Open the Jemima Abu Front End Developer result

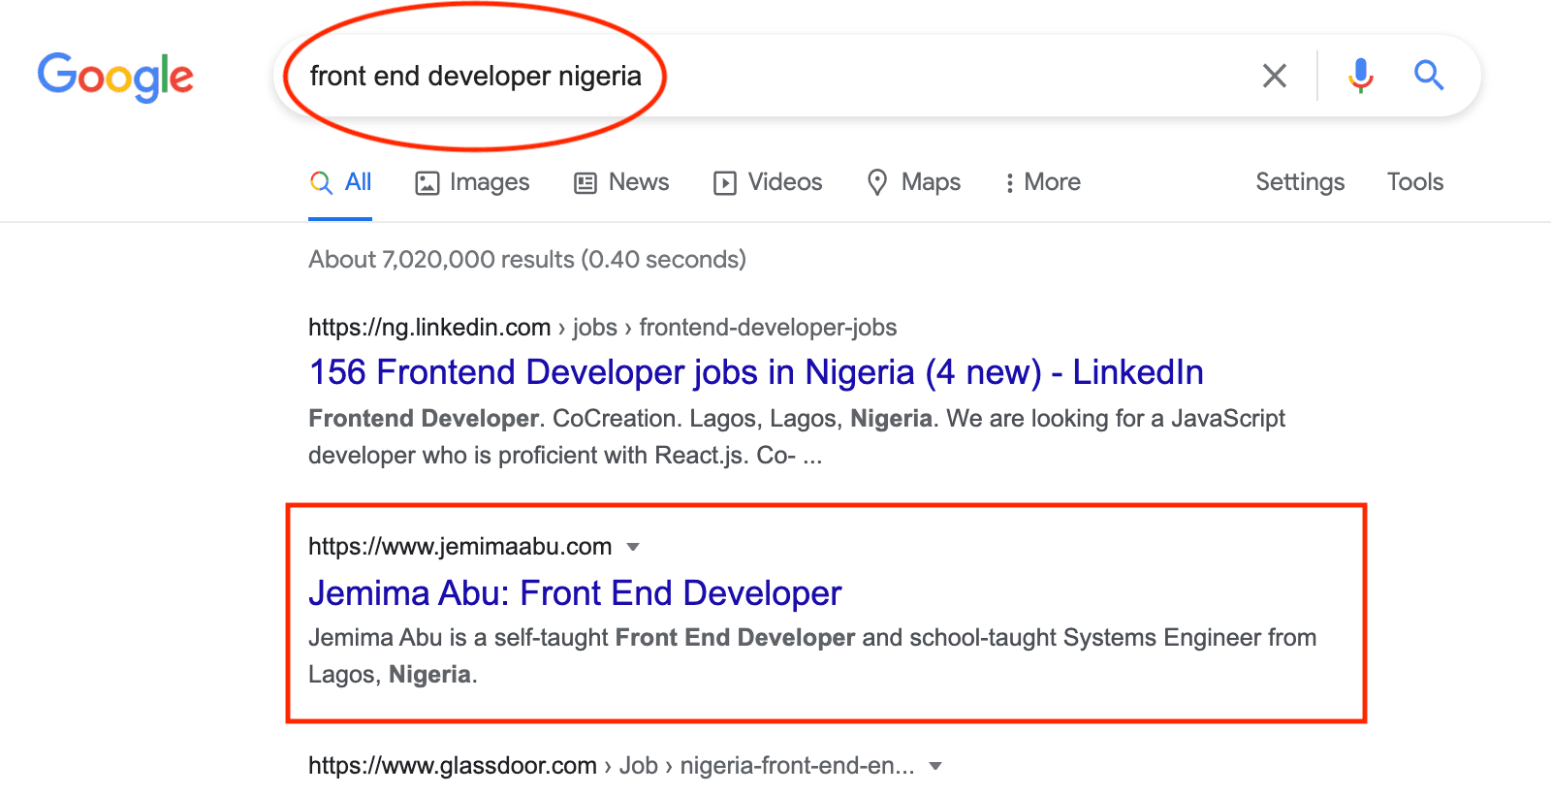574,593
